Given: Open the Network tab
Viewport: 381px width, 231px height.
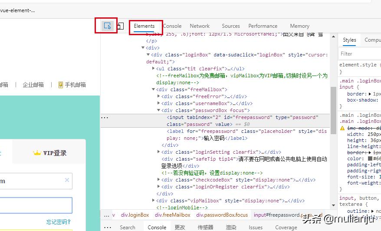Looking at the screenshot, I should click(x=200, y=26).
